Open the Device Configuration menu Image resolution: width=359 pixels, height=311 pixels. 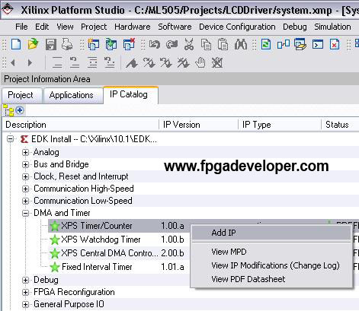coord(237,27)
